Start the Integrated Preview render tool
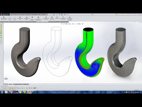 coord(32,18)
